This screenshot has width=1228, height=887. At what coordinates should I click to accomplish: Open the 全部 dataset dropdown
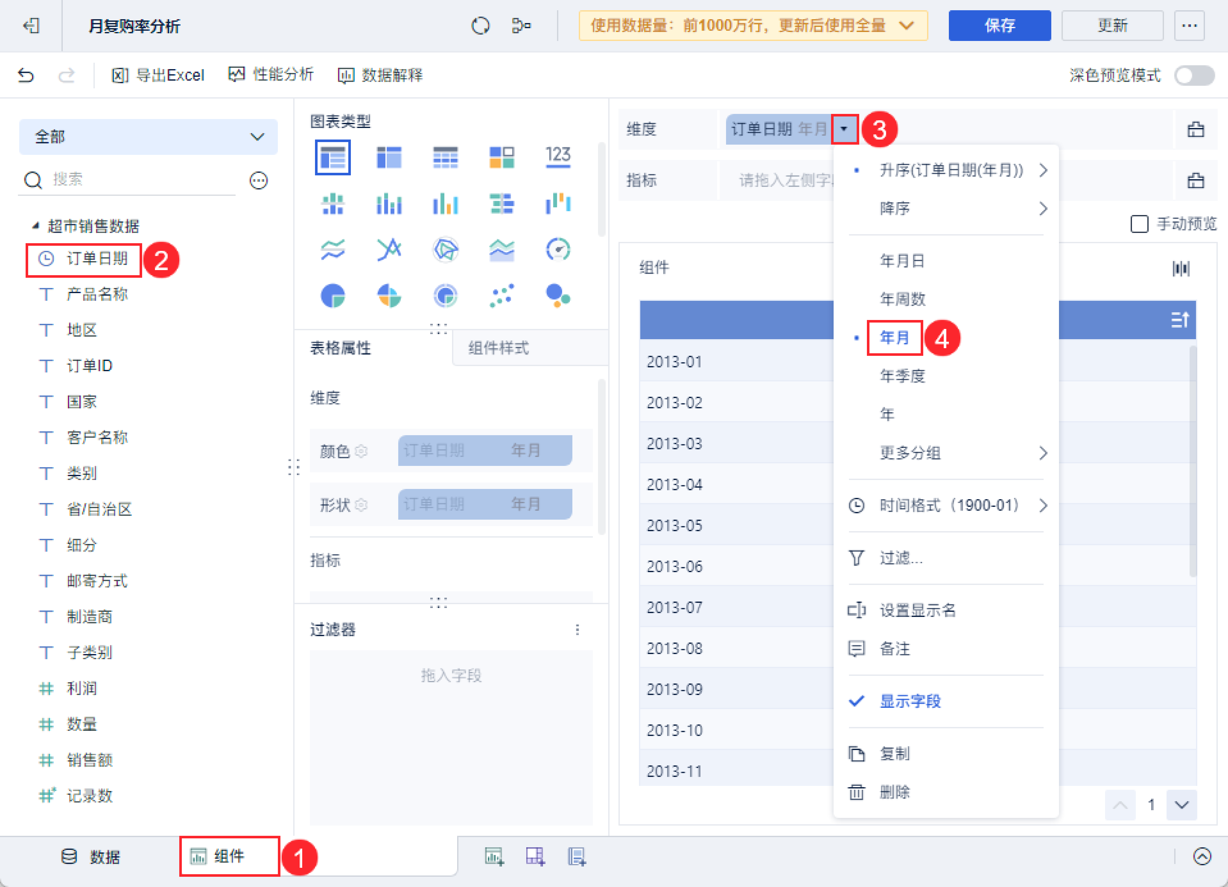(x=148, y=137)
